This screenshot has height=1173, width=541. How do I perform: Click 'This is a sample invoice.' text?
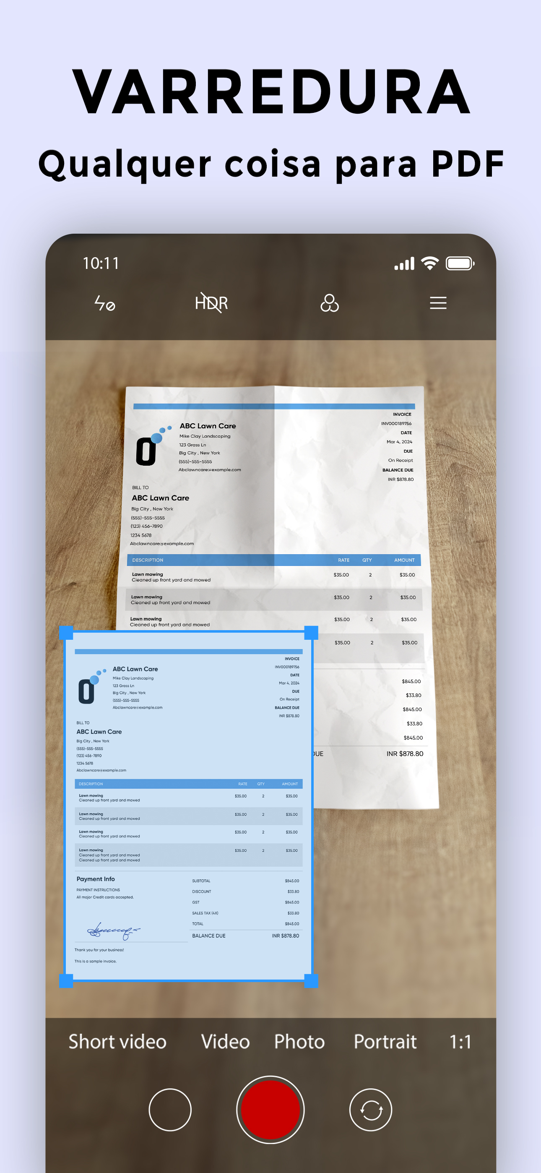click(96, 961)
